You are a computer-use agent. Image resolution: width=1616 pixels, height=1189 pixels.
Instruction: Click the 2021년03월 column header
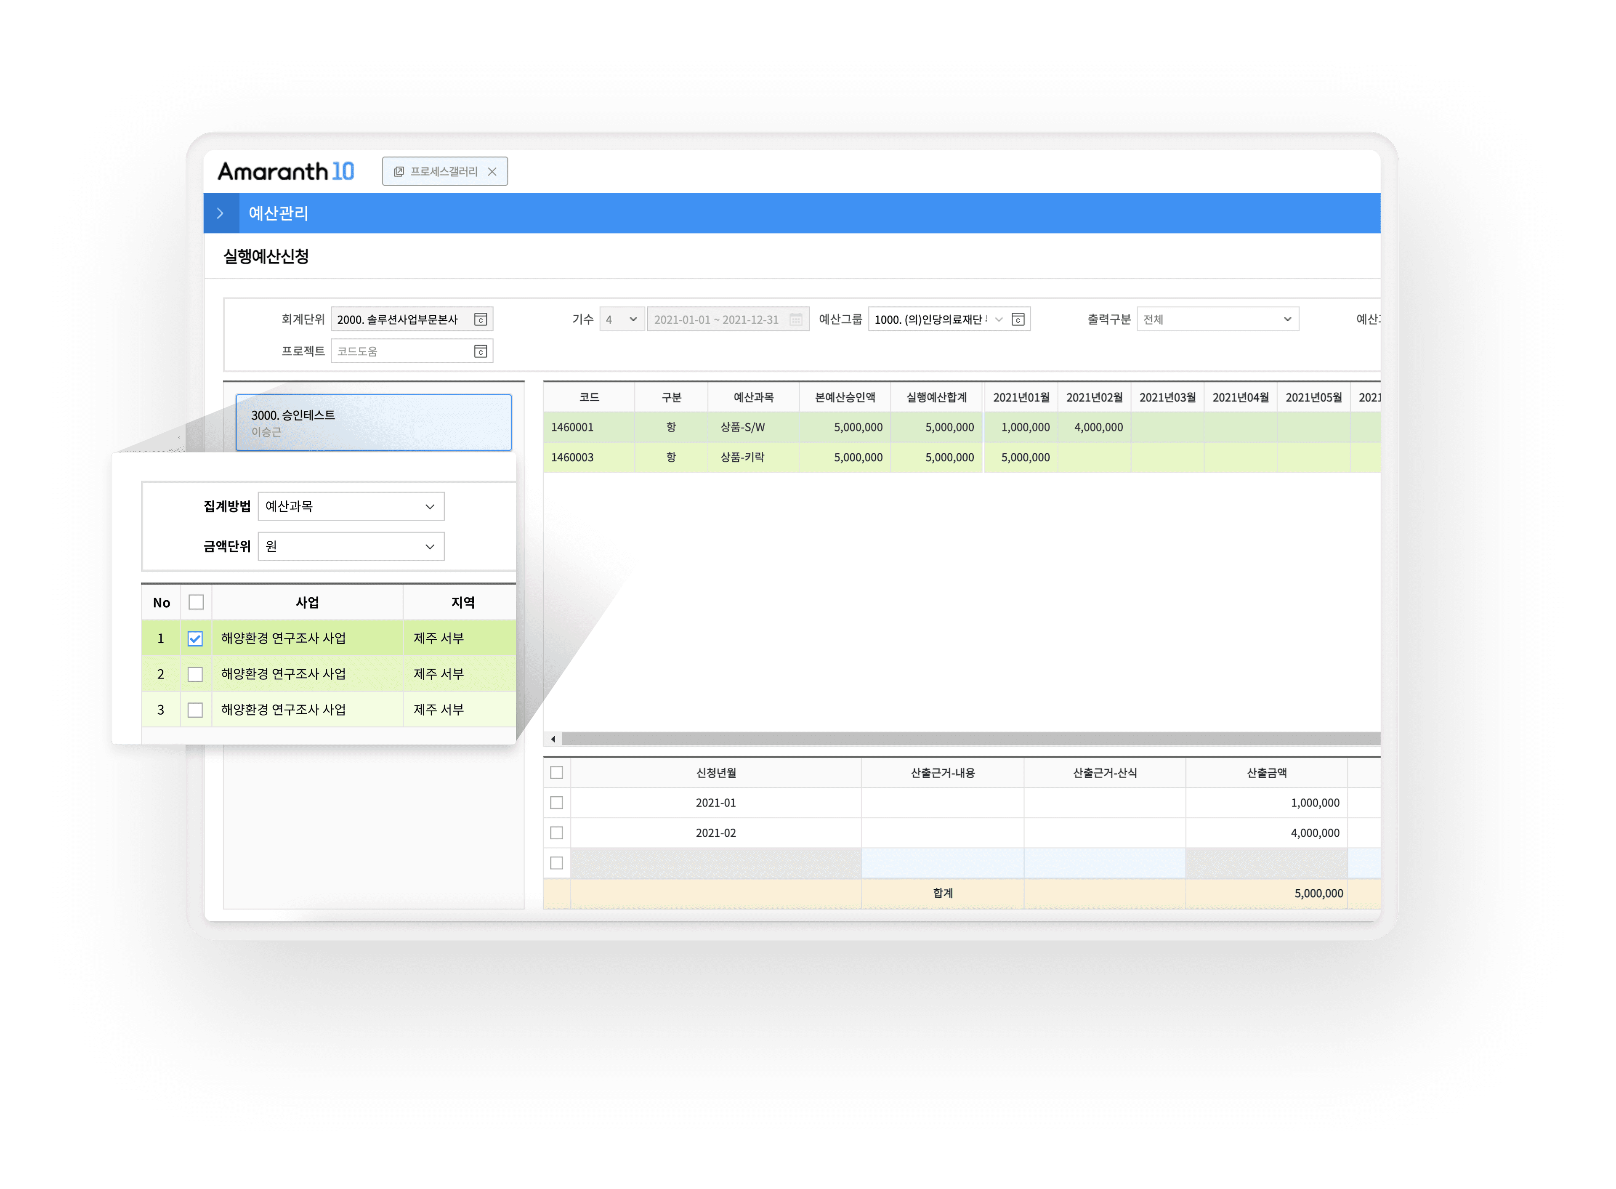1167,397
